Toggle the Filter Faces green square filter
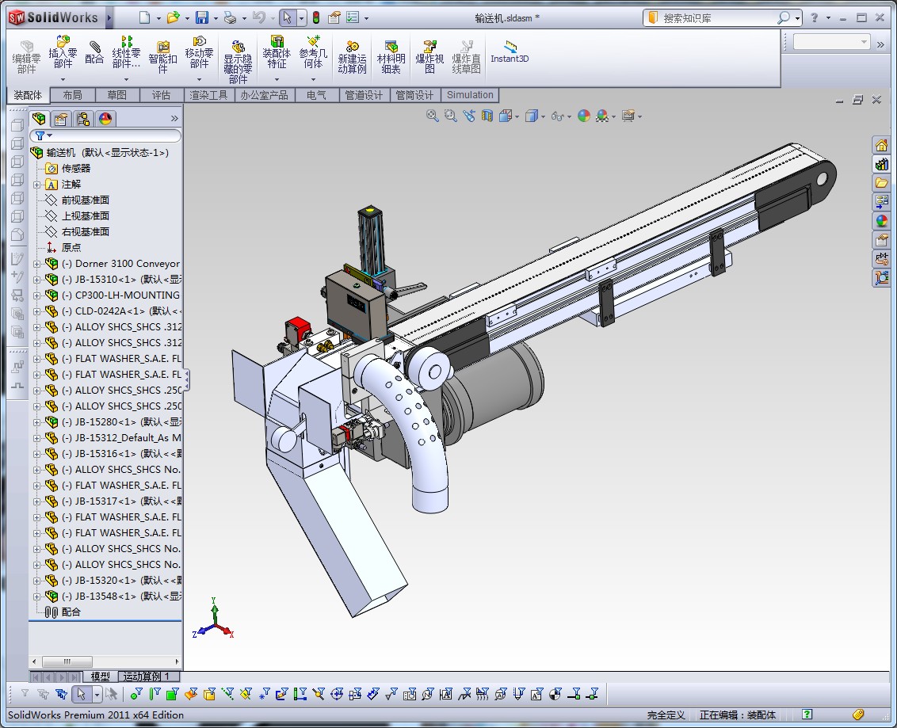Image resolution: width=897 pixels, height=728 pixels. 172,694
